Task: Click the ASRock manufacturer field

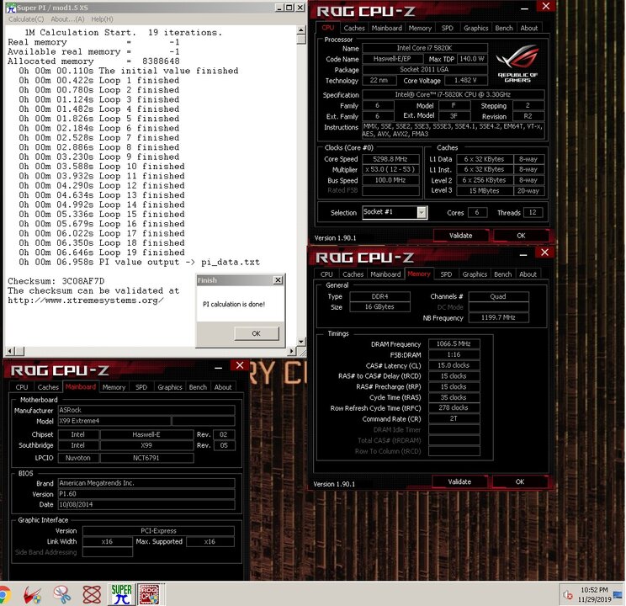Action: [146, 410]
